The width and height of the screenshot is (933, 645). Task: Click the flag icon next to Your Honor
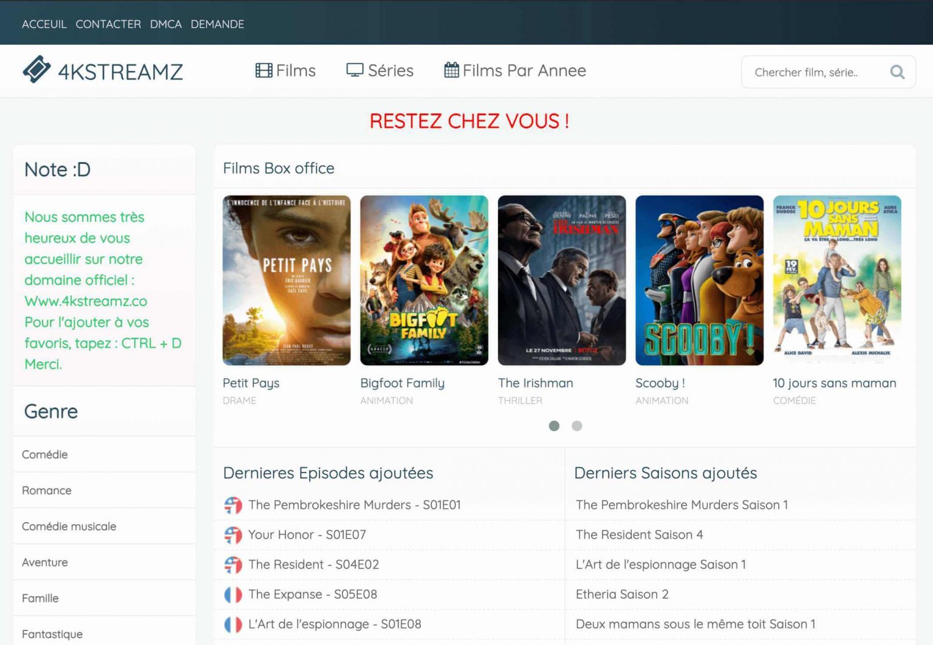click(233, 535)
